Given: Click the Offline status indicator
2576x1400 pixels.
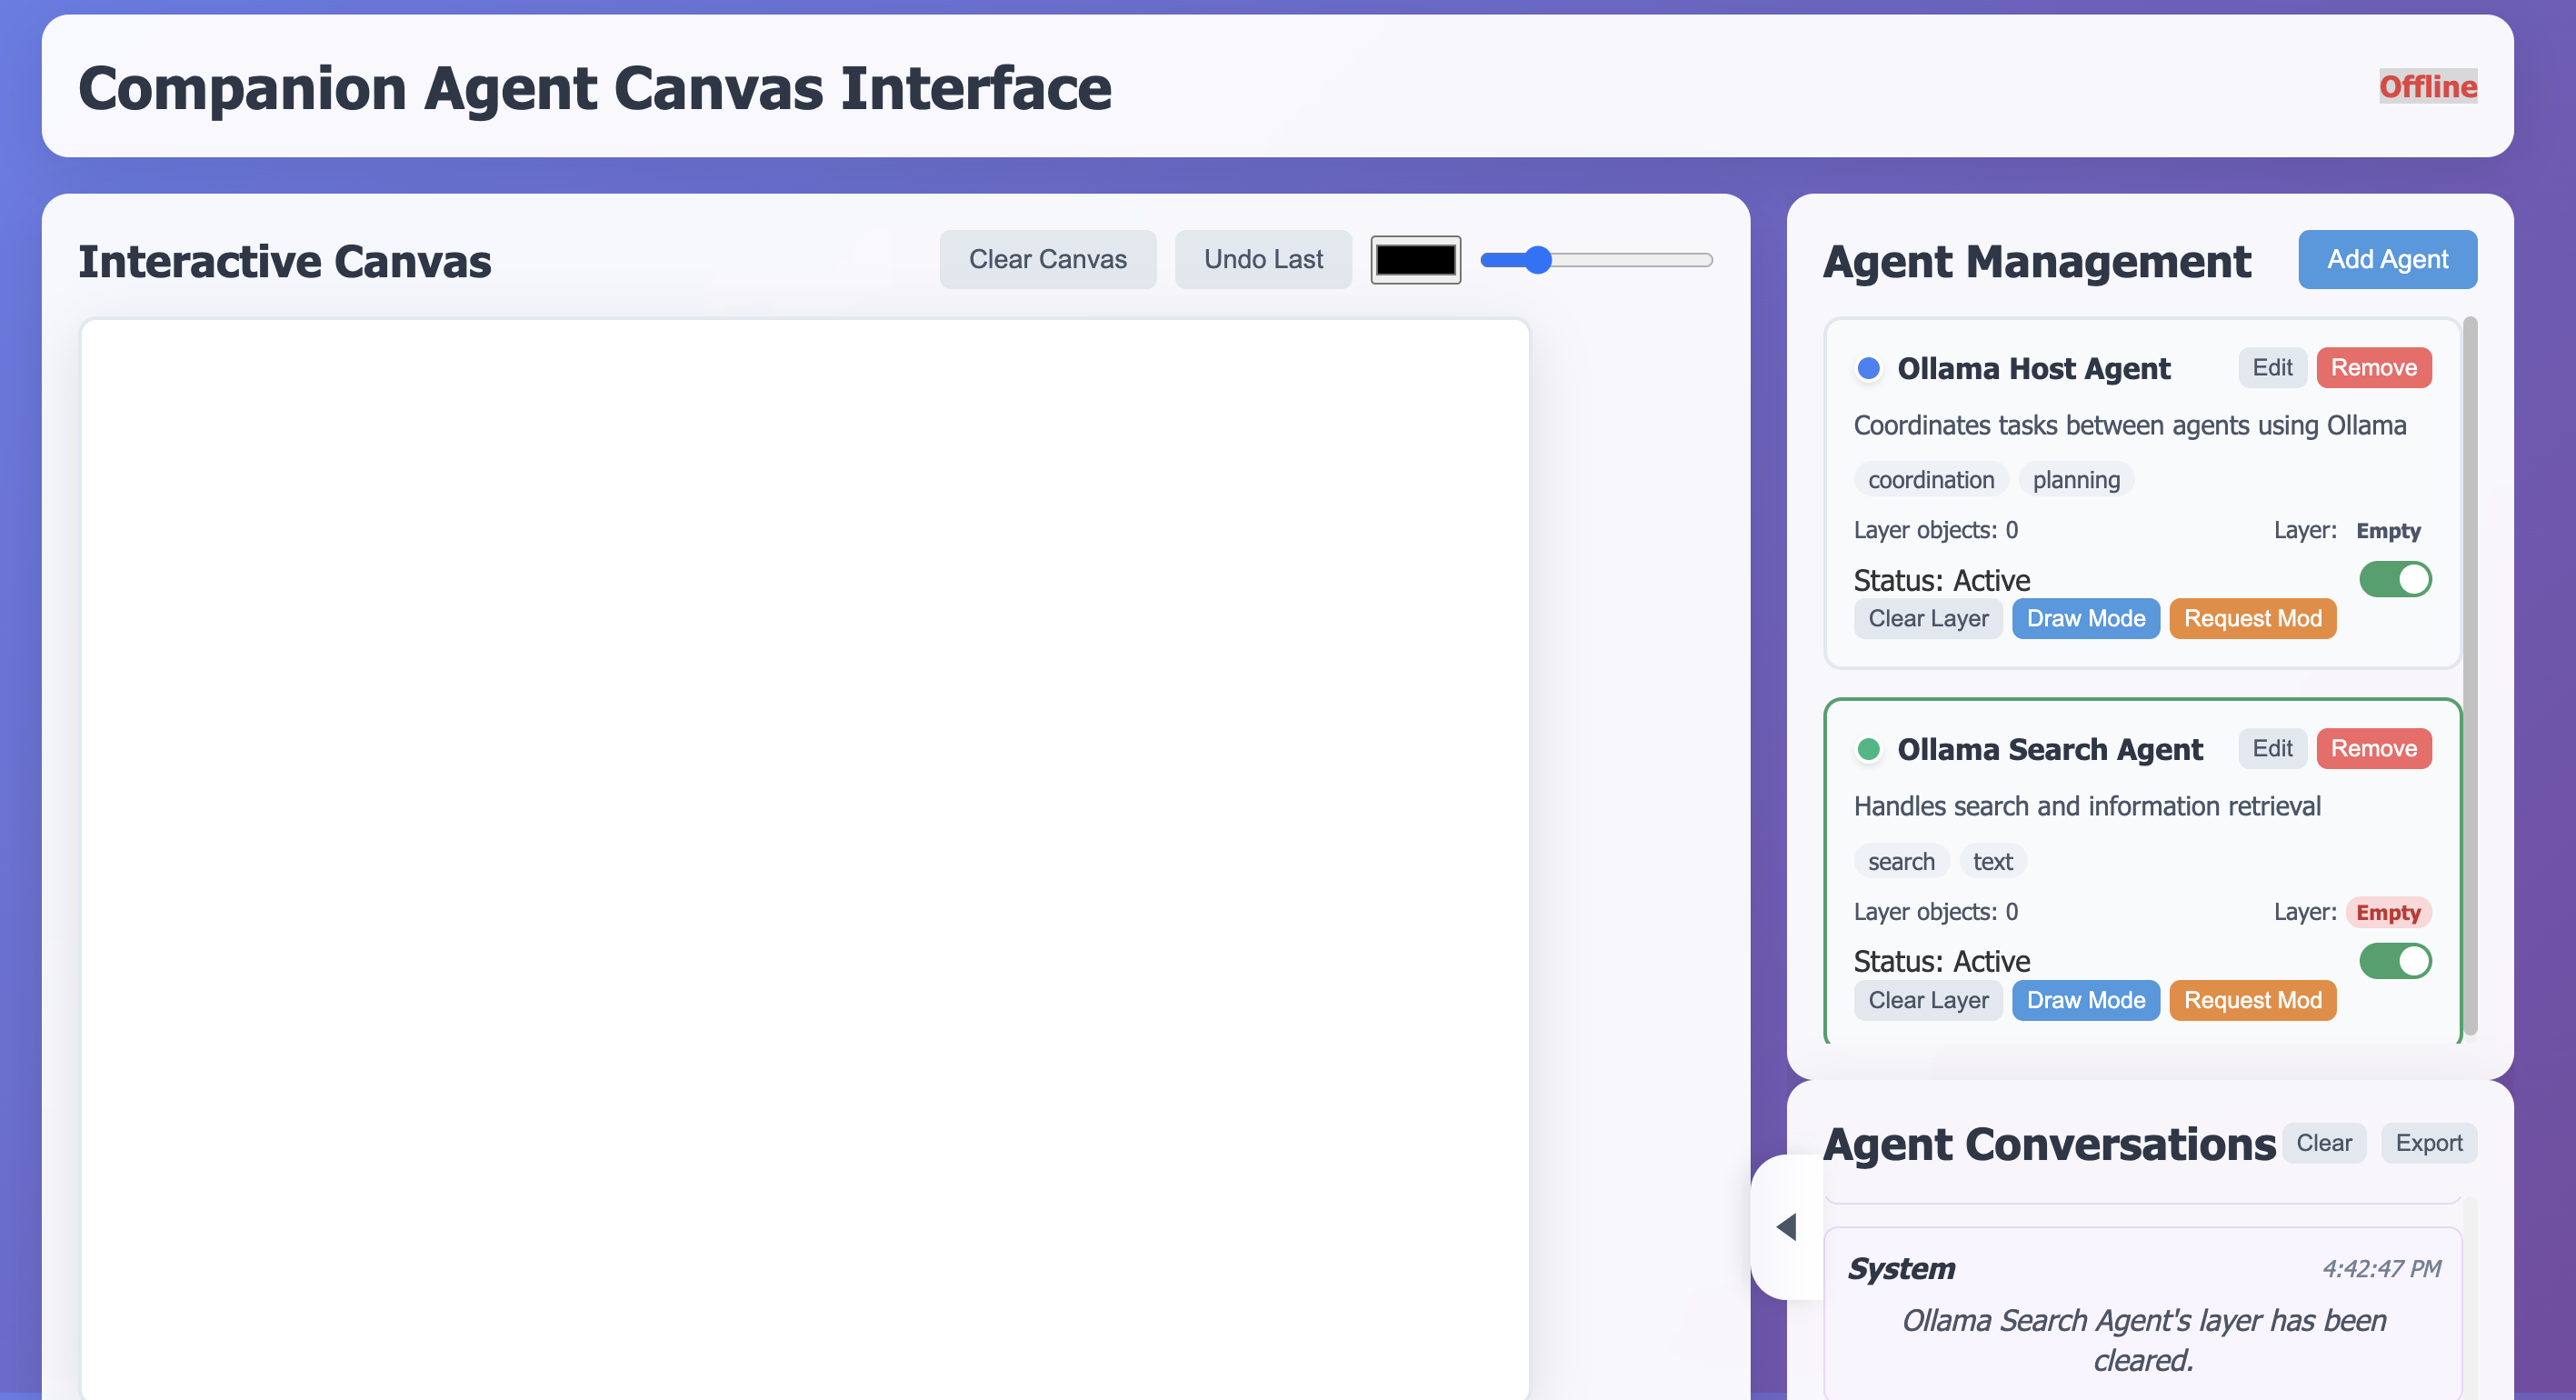Looking at the screenshot, I should point(2427,87).
